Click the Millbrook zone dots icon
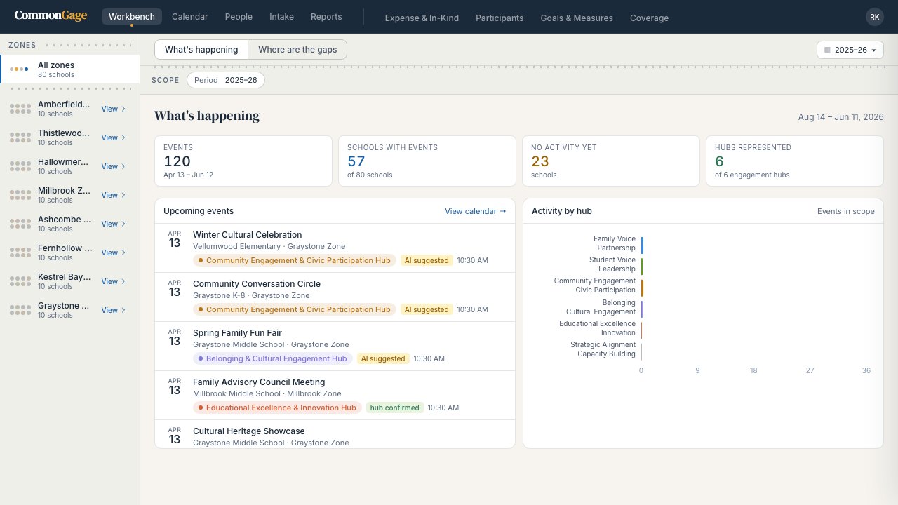 pos(20,195)
